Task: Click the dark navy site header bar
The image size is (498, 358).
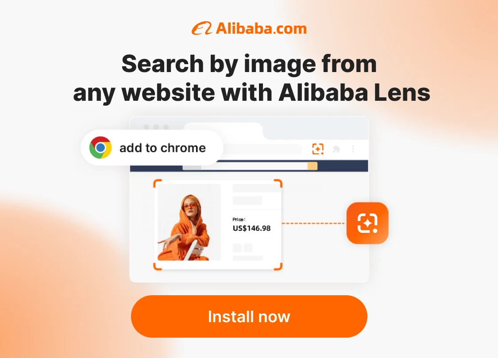Action: tap(249, 166)
